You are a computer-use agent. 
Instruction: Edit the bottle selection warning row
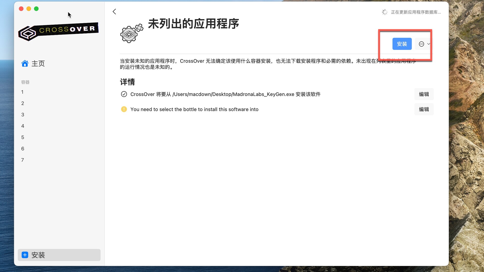(424, 109)
